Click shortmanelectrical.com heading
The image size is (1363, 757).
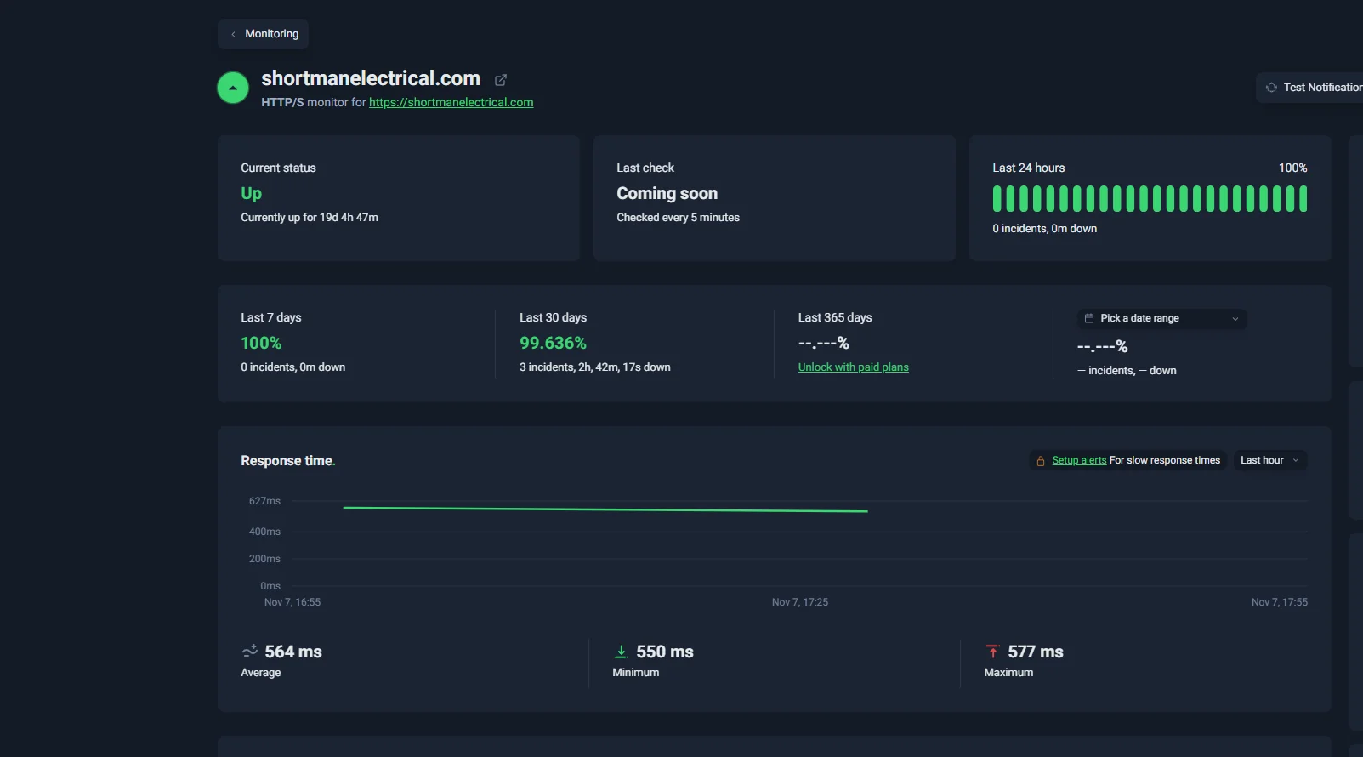tap(371, 78)
